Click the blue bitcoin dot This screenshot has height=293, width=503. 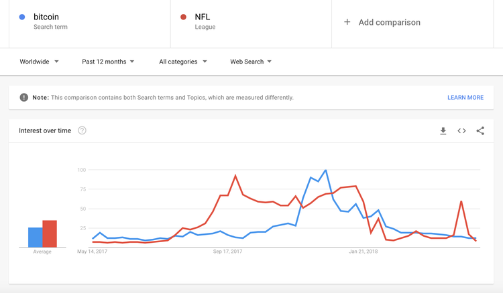tap(22, 17)
